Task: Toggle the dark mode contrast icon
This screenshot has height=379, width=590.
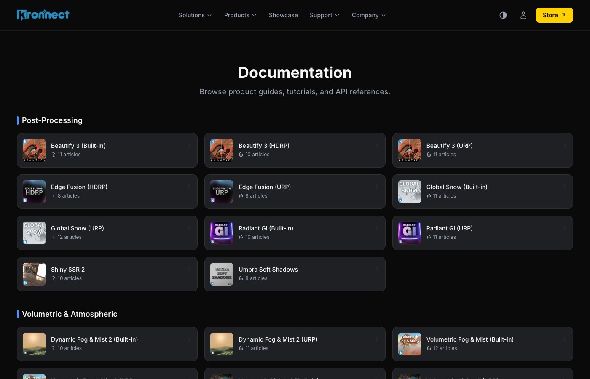Action: pos(503,15)
